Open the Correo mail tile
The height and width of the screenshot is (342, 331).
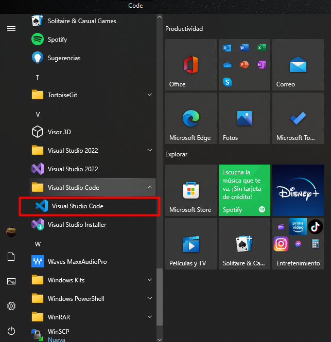pos(298,65)
